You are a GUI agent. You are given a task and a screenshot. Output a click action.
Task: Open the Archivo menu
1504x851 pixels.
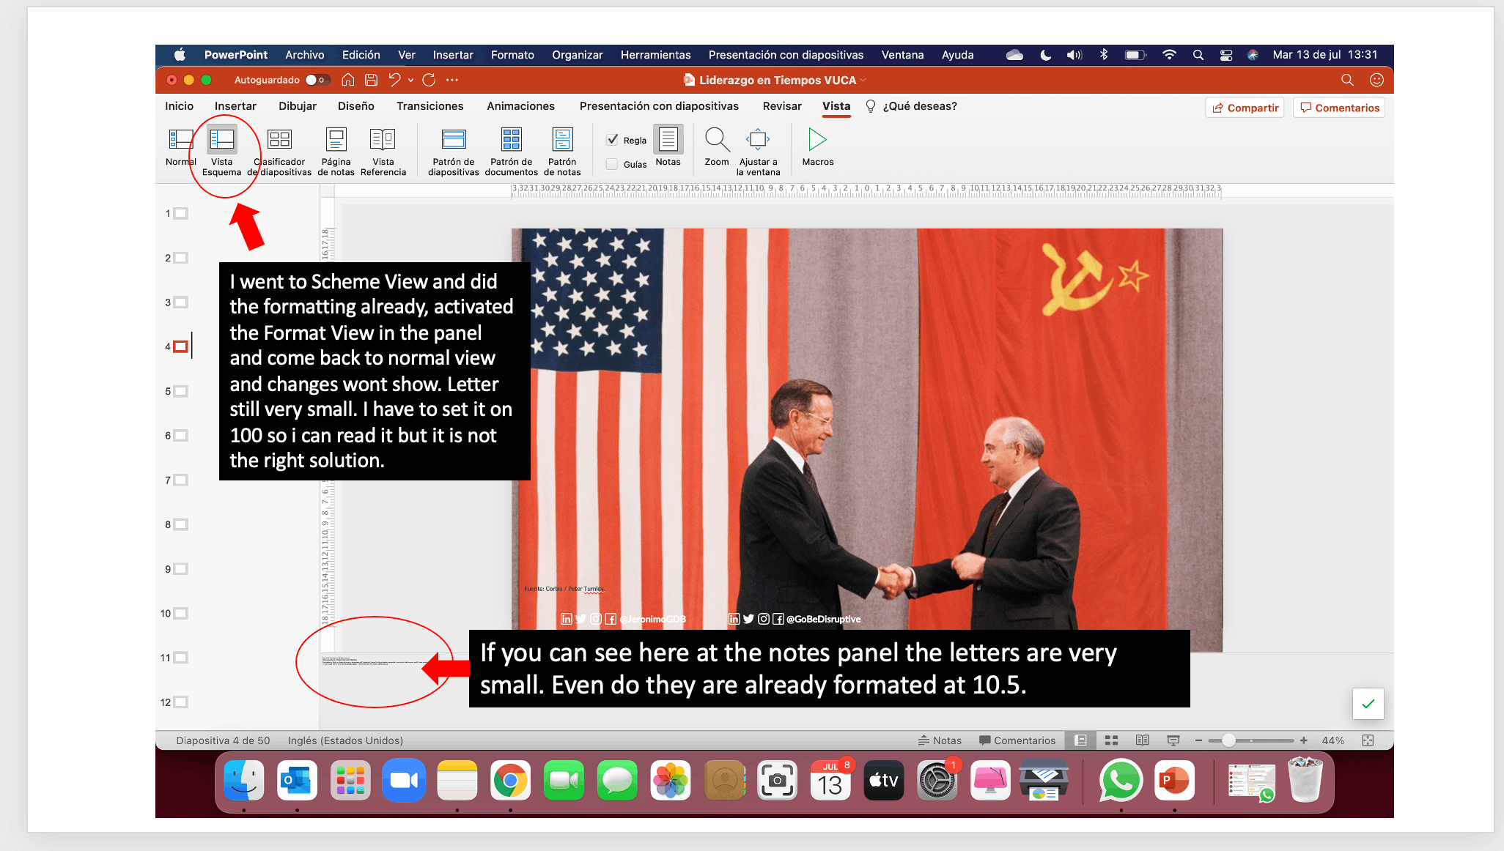click(x=305, y=55)
